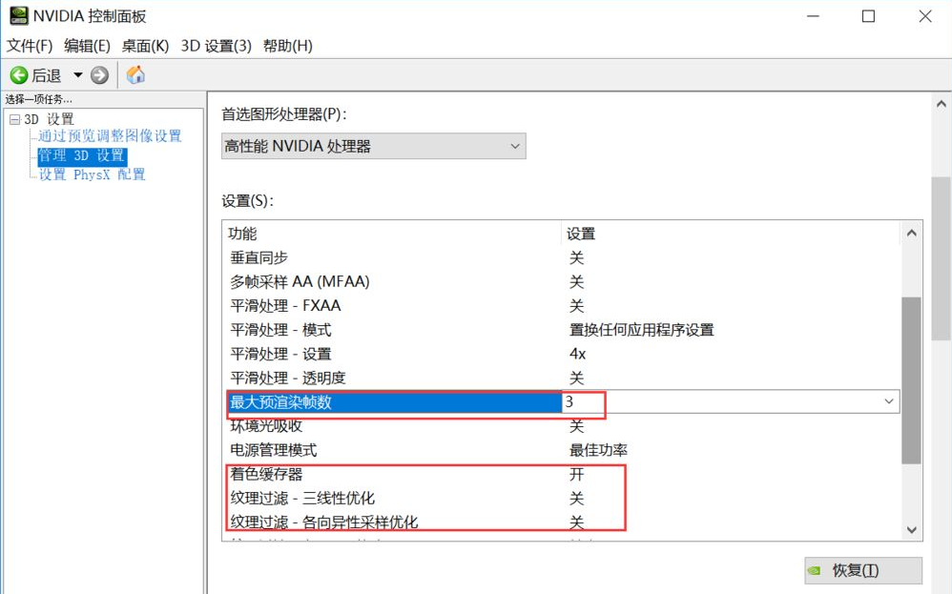Select 管理 3D 设置 in the tree

[x=82, y=156]
